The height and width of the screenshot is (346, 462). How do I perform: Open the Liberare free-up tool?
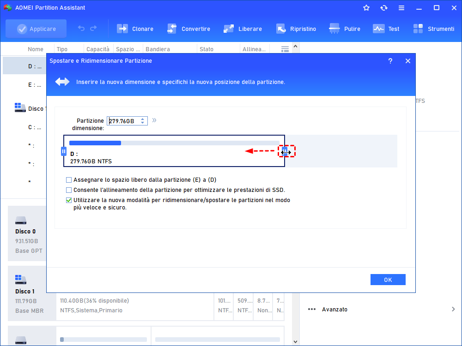click(x=243, y=29)
